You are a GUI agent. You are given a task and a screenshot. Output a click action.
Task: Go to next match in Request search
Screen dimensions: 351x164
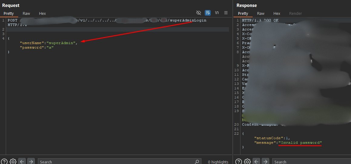pyautogui.click(x=31, y=162)
